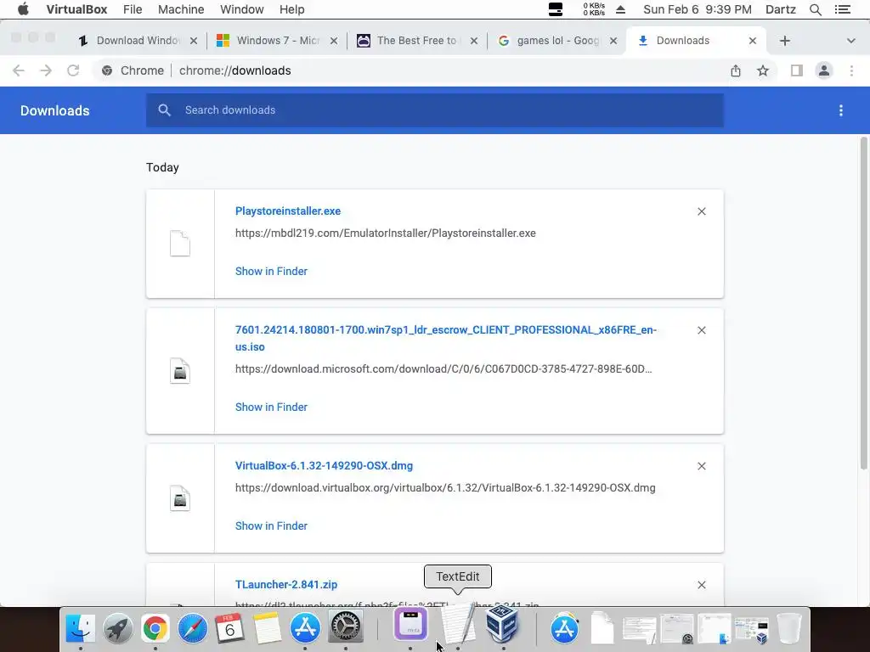Close the Windows 7 - Microsoft tab
The width and height of the screenshot is (870, 652).
[333, 41]
